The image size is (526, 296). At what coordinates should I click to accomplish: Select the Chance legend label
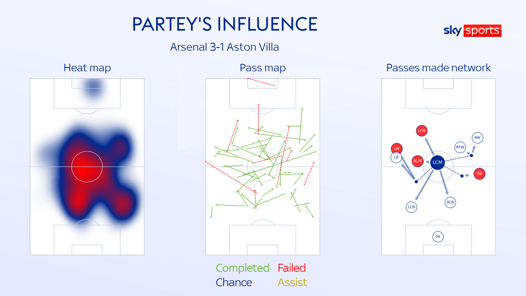(x=234, y=283)
